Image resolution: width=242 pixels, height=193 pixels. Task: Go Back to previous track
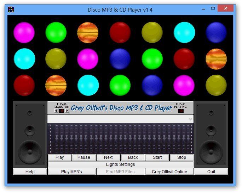(133, 157)
